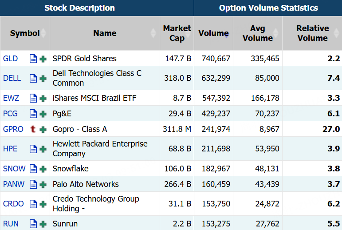Screen dimensions: 342x230
Task: Sort by Avg Volume column header
Action: 258,33
